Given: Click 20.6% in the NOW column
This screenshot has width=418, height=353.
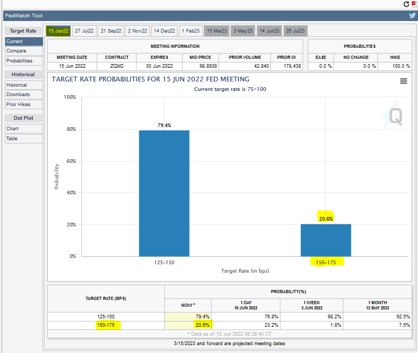Looking at the screenshot, I should pyautogui.click(x=188, y=325).
